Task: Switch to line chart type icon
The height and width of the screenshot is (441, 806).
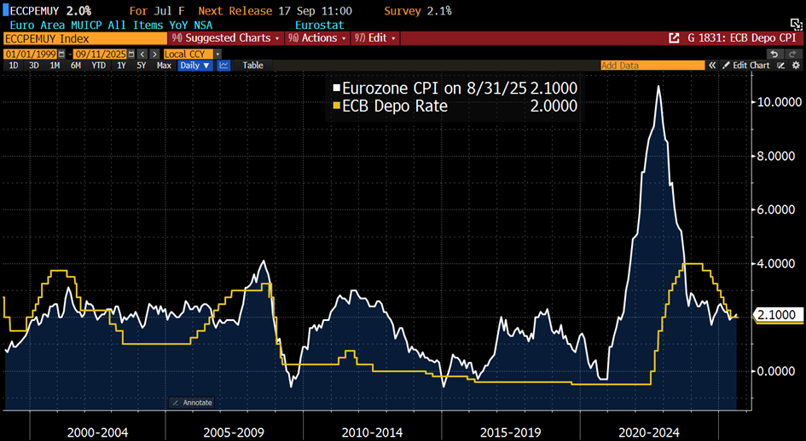Action: point(223,66)
